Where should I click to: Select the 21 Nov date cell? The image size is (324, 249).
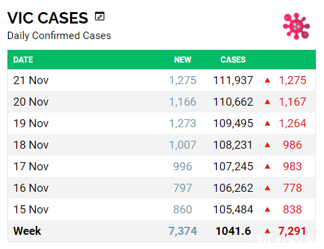[31, 80]
